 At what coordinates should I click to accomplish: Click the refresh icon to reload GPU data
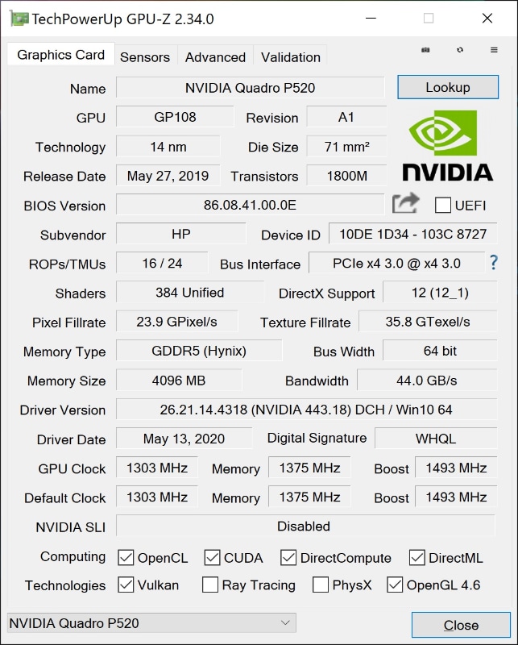(x=459, y=48)
